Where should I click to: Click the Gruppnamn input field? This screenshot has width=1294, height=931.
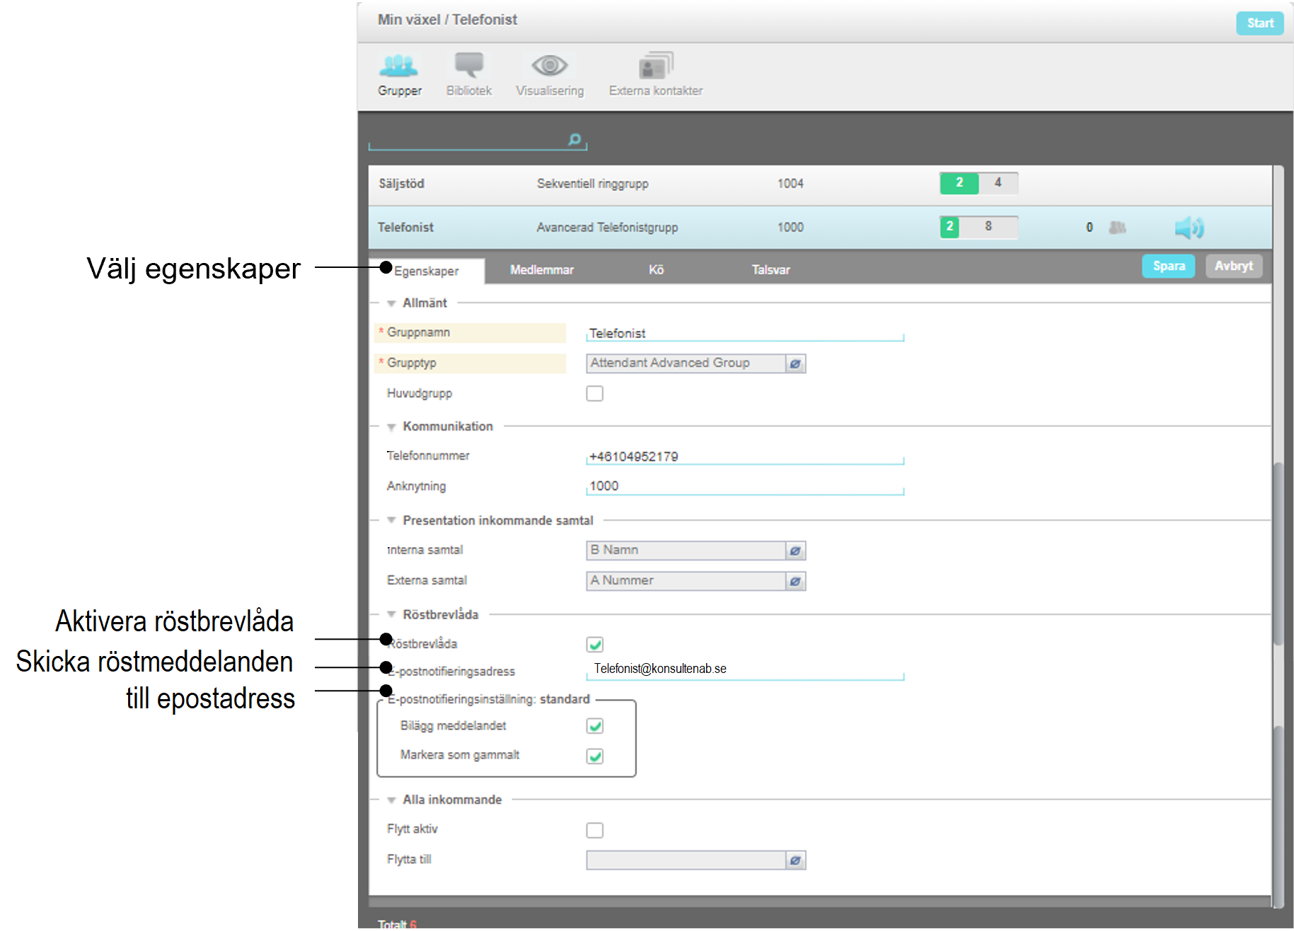745,334
